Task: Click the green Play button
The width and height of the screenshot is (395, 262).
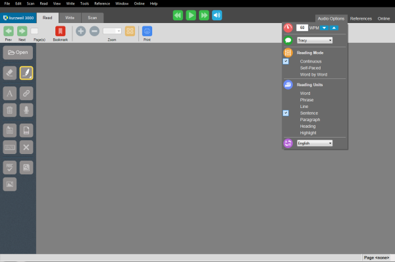Action: click(x=191, y=15)
